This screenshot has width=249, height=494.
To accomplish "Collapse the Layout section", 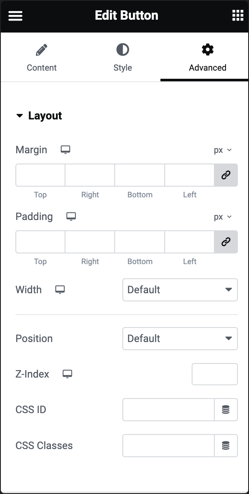I will pyautogui.click(x=19, y=116).
